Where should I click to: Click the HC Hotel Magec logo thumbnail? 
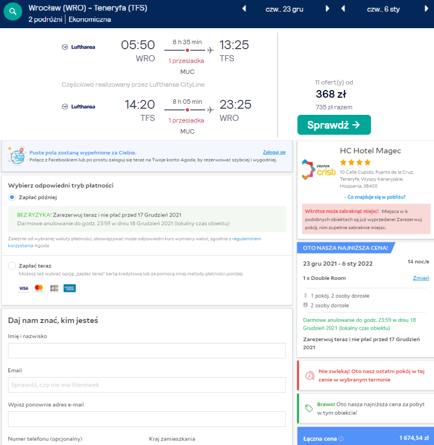pyautogui.click(x=318, y=169)
